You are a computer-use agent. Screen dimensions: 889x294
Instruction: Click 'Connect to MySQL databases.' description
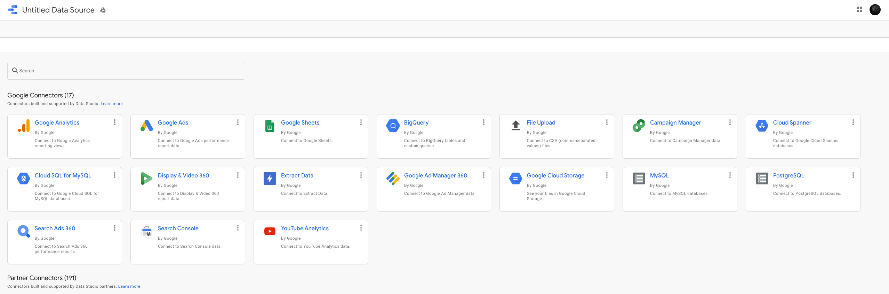coord(679,193)
